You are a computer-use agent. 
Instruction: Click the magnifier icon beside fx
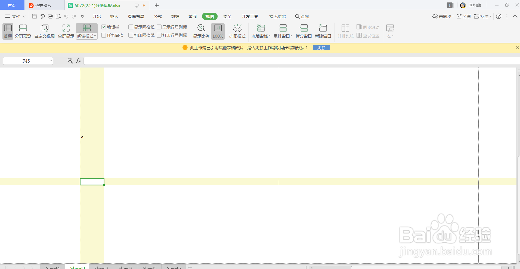(x=70, y=61)
